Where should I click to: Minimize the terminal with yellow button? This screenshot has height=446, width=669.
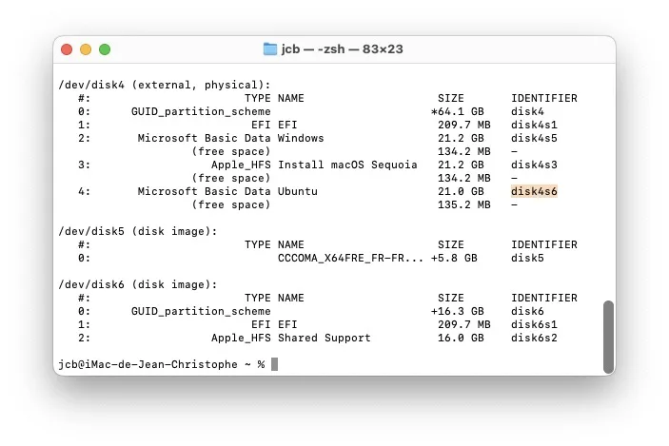pos(86,49)
